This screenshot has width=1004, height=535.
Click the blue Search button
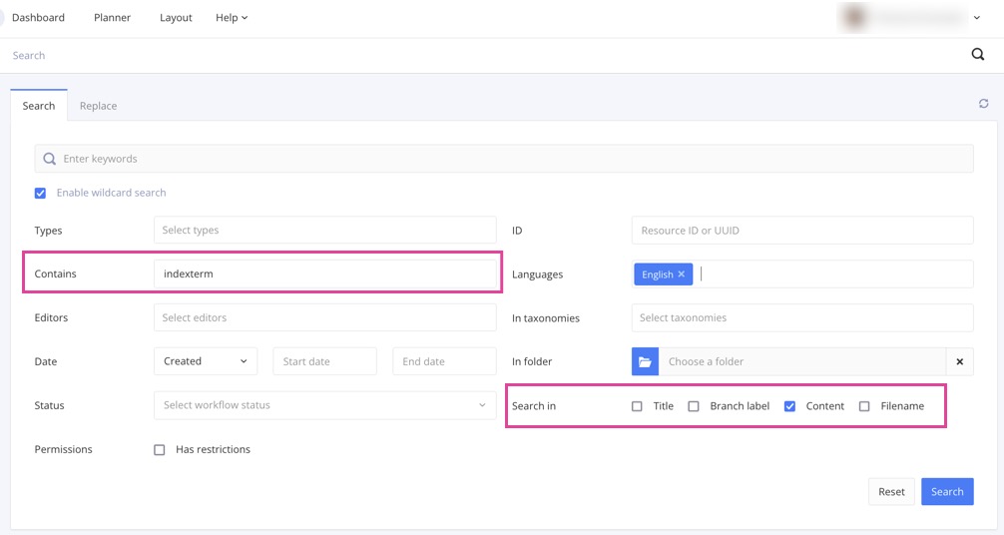pyautogui.click(x=946, y=491)
